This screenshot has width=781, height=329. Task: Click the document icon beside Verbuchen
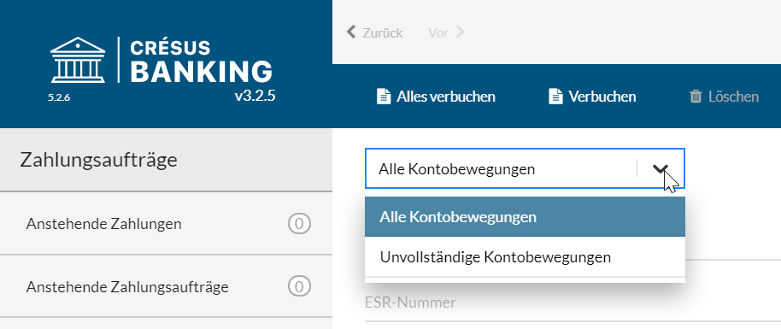pyautogui.click(x=555, y=97)
